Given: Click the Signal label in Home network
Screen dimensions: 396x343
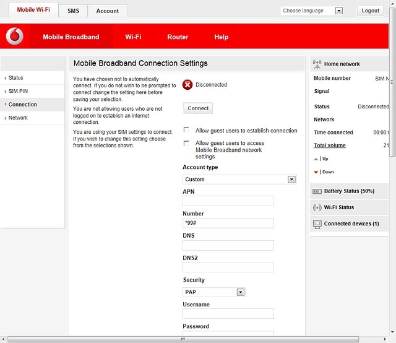Looking at the screenshot, I should point(322,91).
